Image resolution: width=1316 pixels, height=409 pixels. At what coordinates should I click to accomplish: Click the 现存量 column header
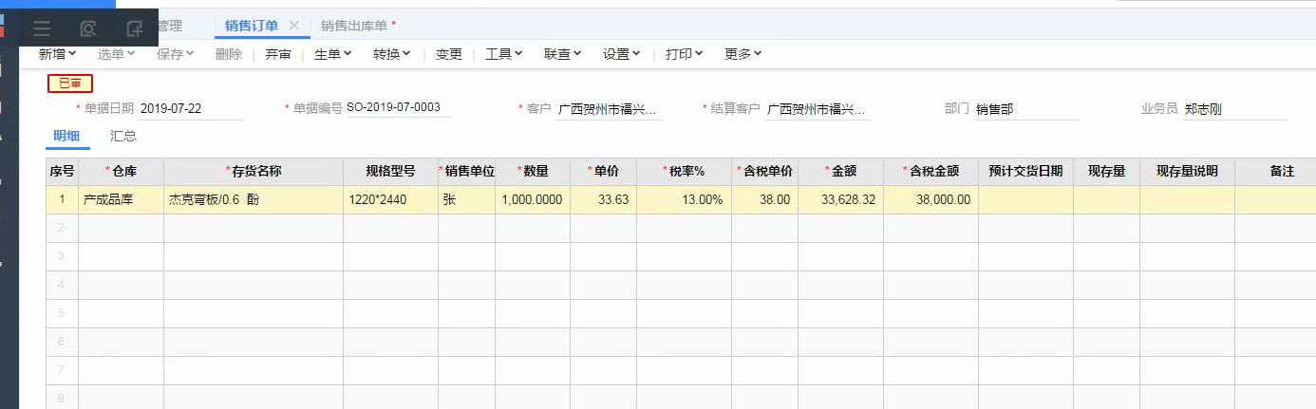click(1106, 172)
